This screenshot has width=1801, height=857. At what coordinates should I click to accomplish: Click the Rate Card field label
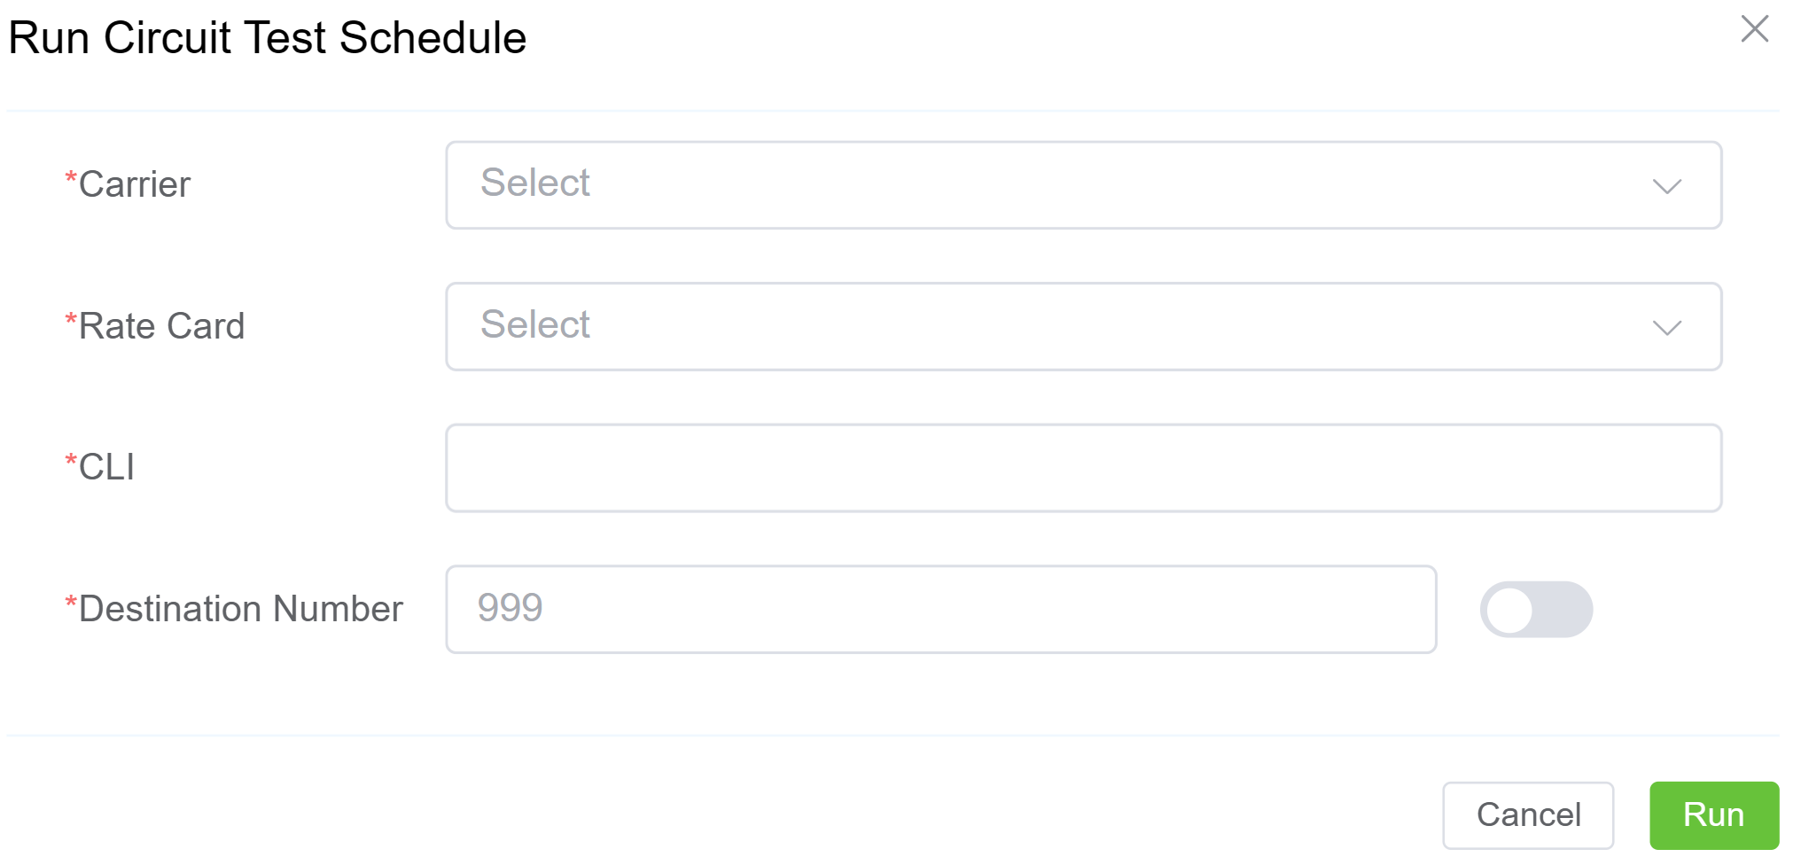click(x=161, y=327)
